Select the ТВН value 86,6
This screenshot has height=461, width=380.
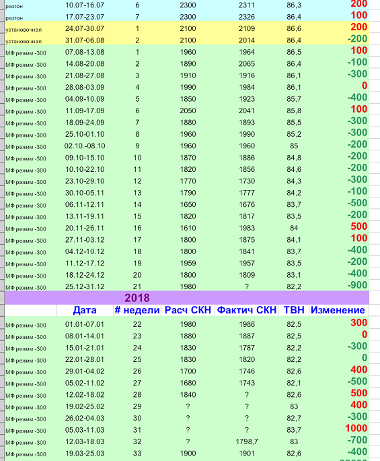pos(294,29)
